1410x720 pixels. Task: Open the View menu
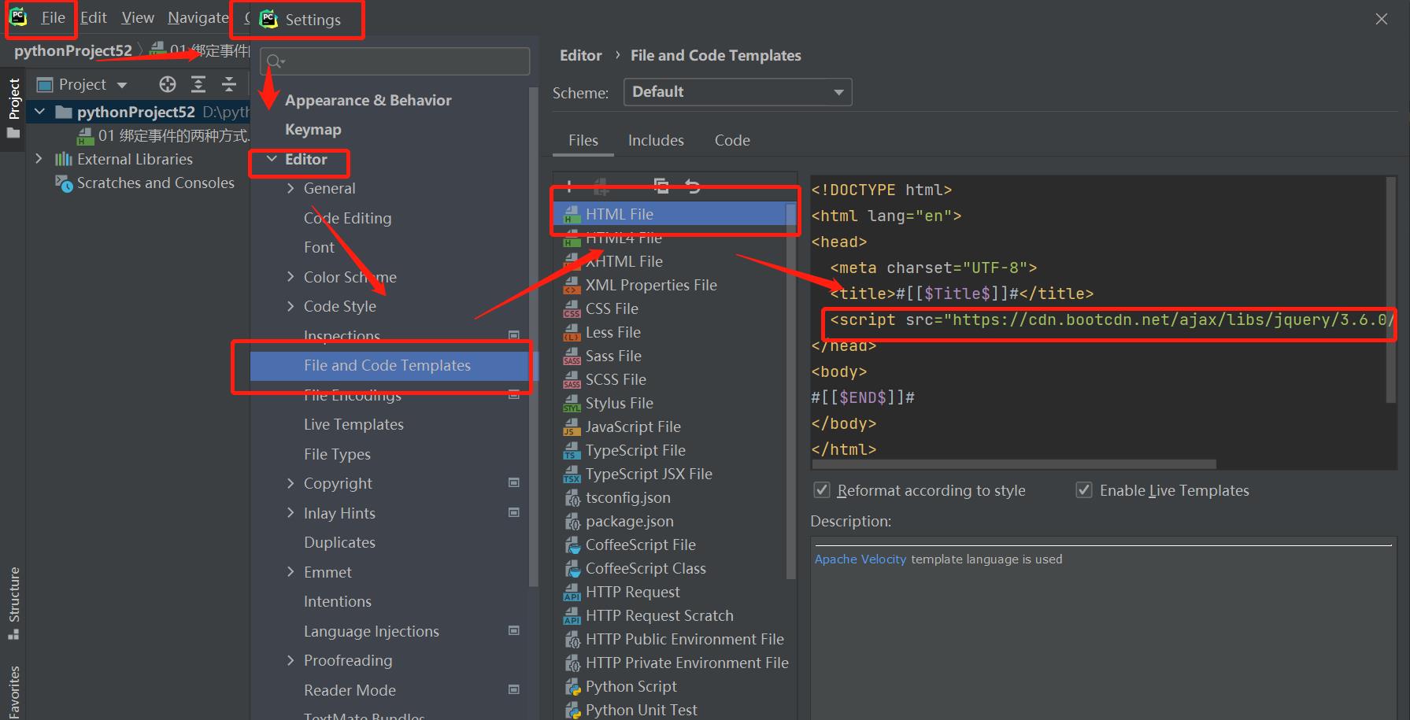(138, 17)
